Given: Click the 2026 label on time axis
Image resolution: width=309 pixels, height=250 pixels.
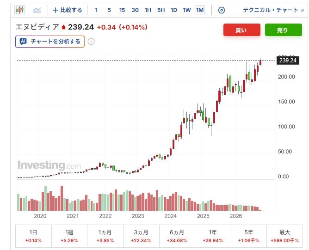Looking at the screenshot, I should point(236,216).
